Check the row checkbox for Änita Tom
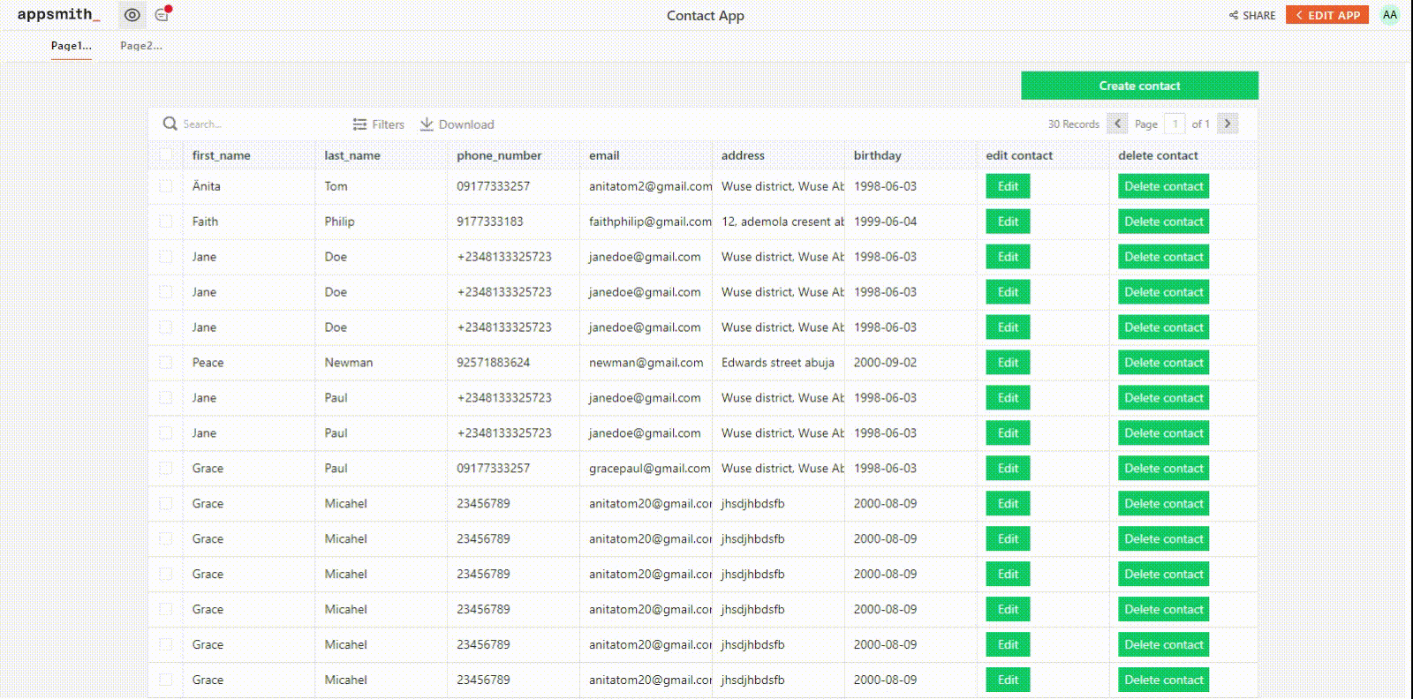 tap(166, 186)
